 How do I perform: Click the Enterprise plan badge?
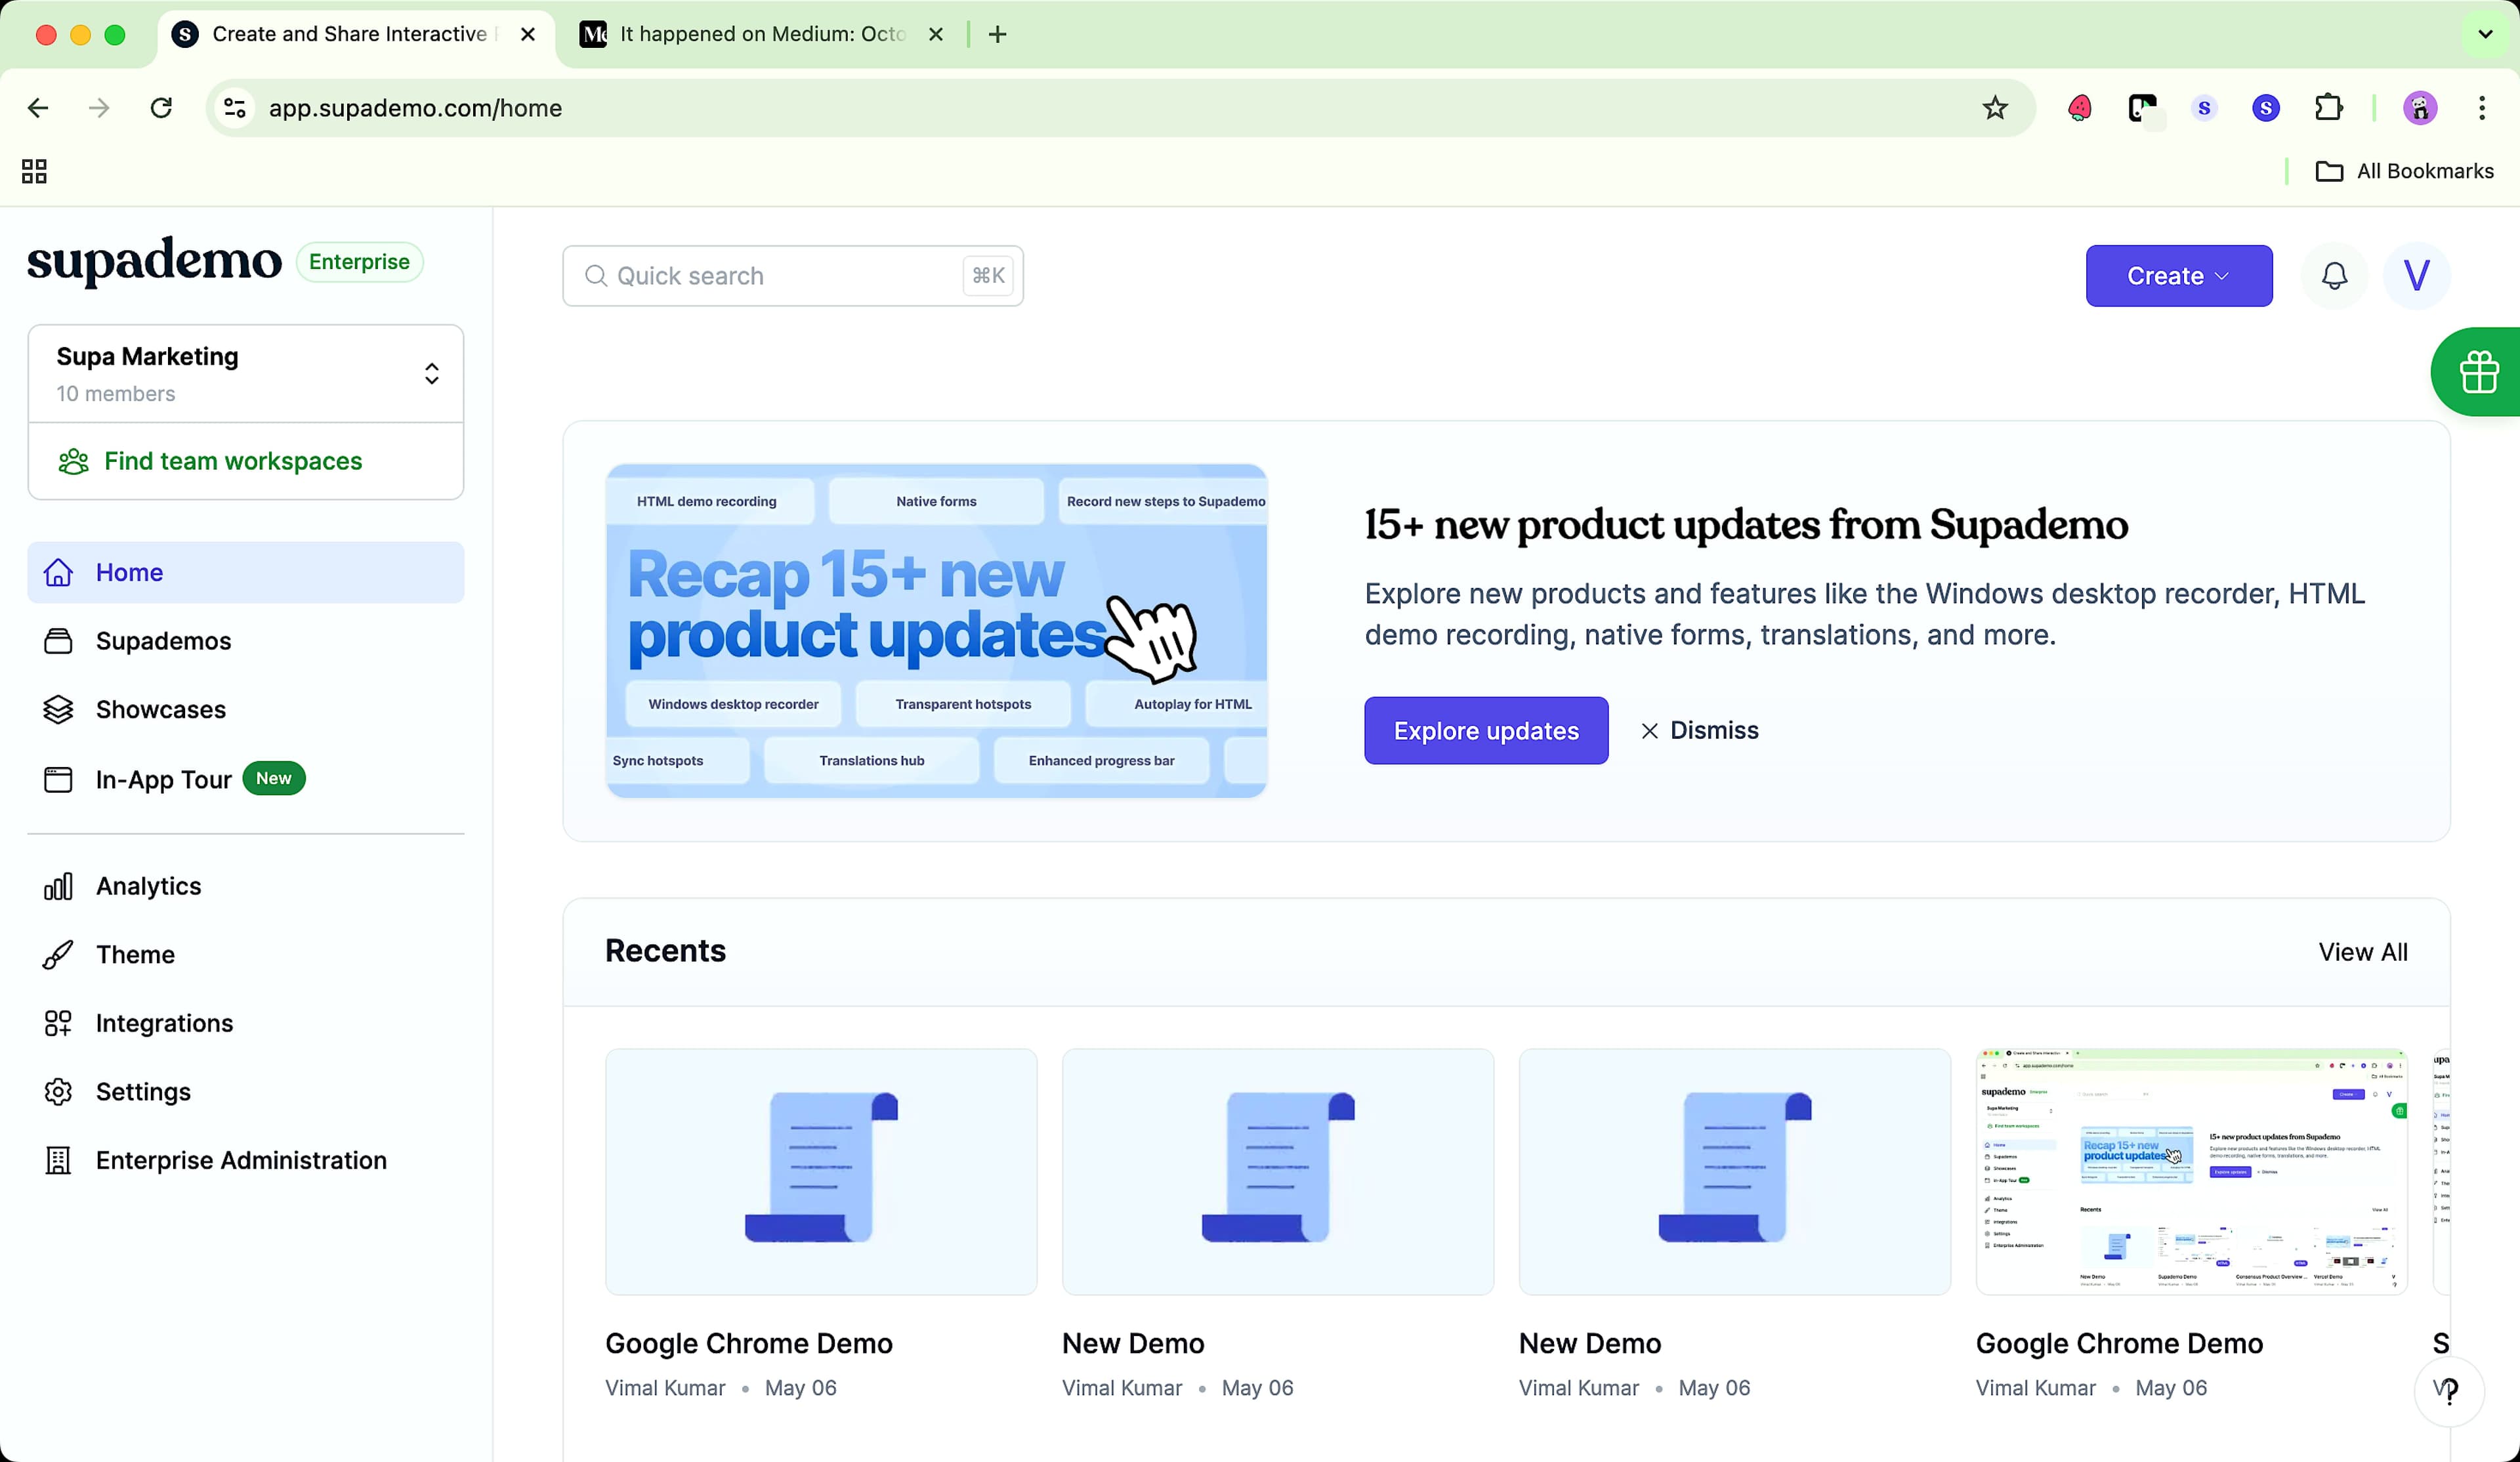click(359, 262)
